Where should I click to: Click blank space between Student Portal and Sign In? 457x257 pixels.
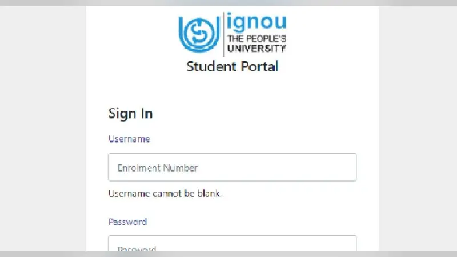point(232,89)
